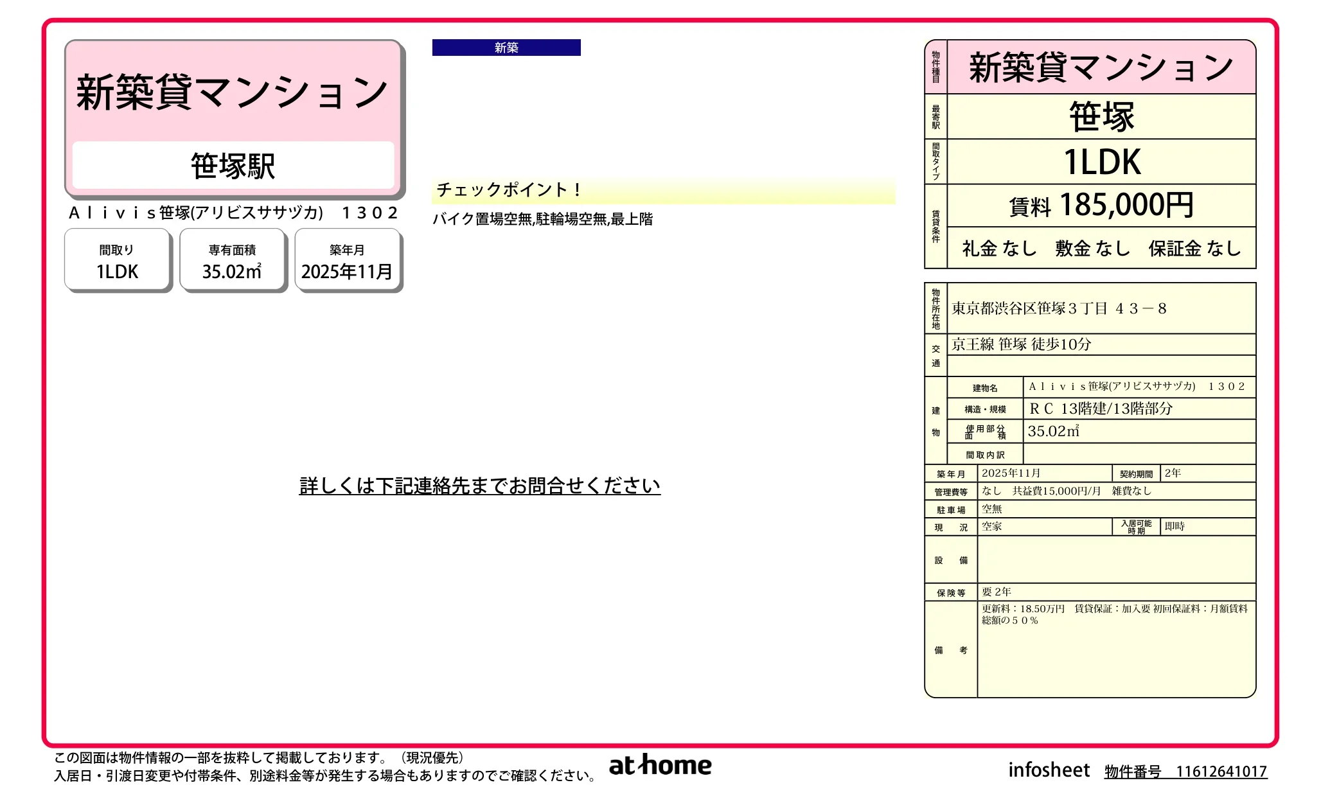Click the 詳しくは下記連絡先までお問合せください link
Screen dimensions: 1321x785
[479, 486]
